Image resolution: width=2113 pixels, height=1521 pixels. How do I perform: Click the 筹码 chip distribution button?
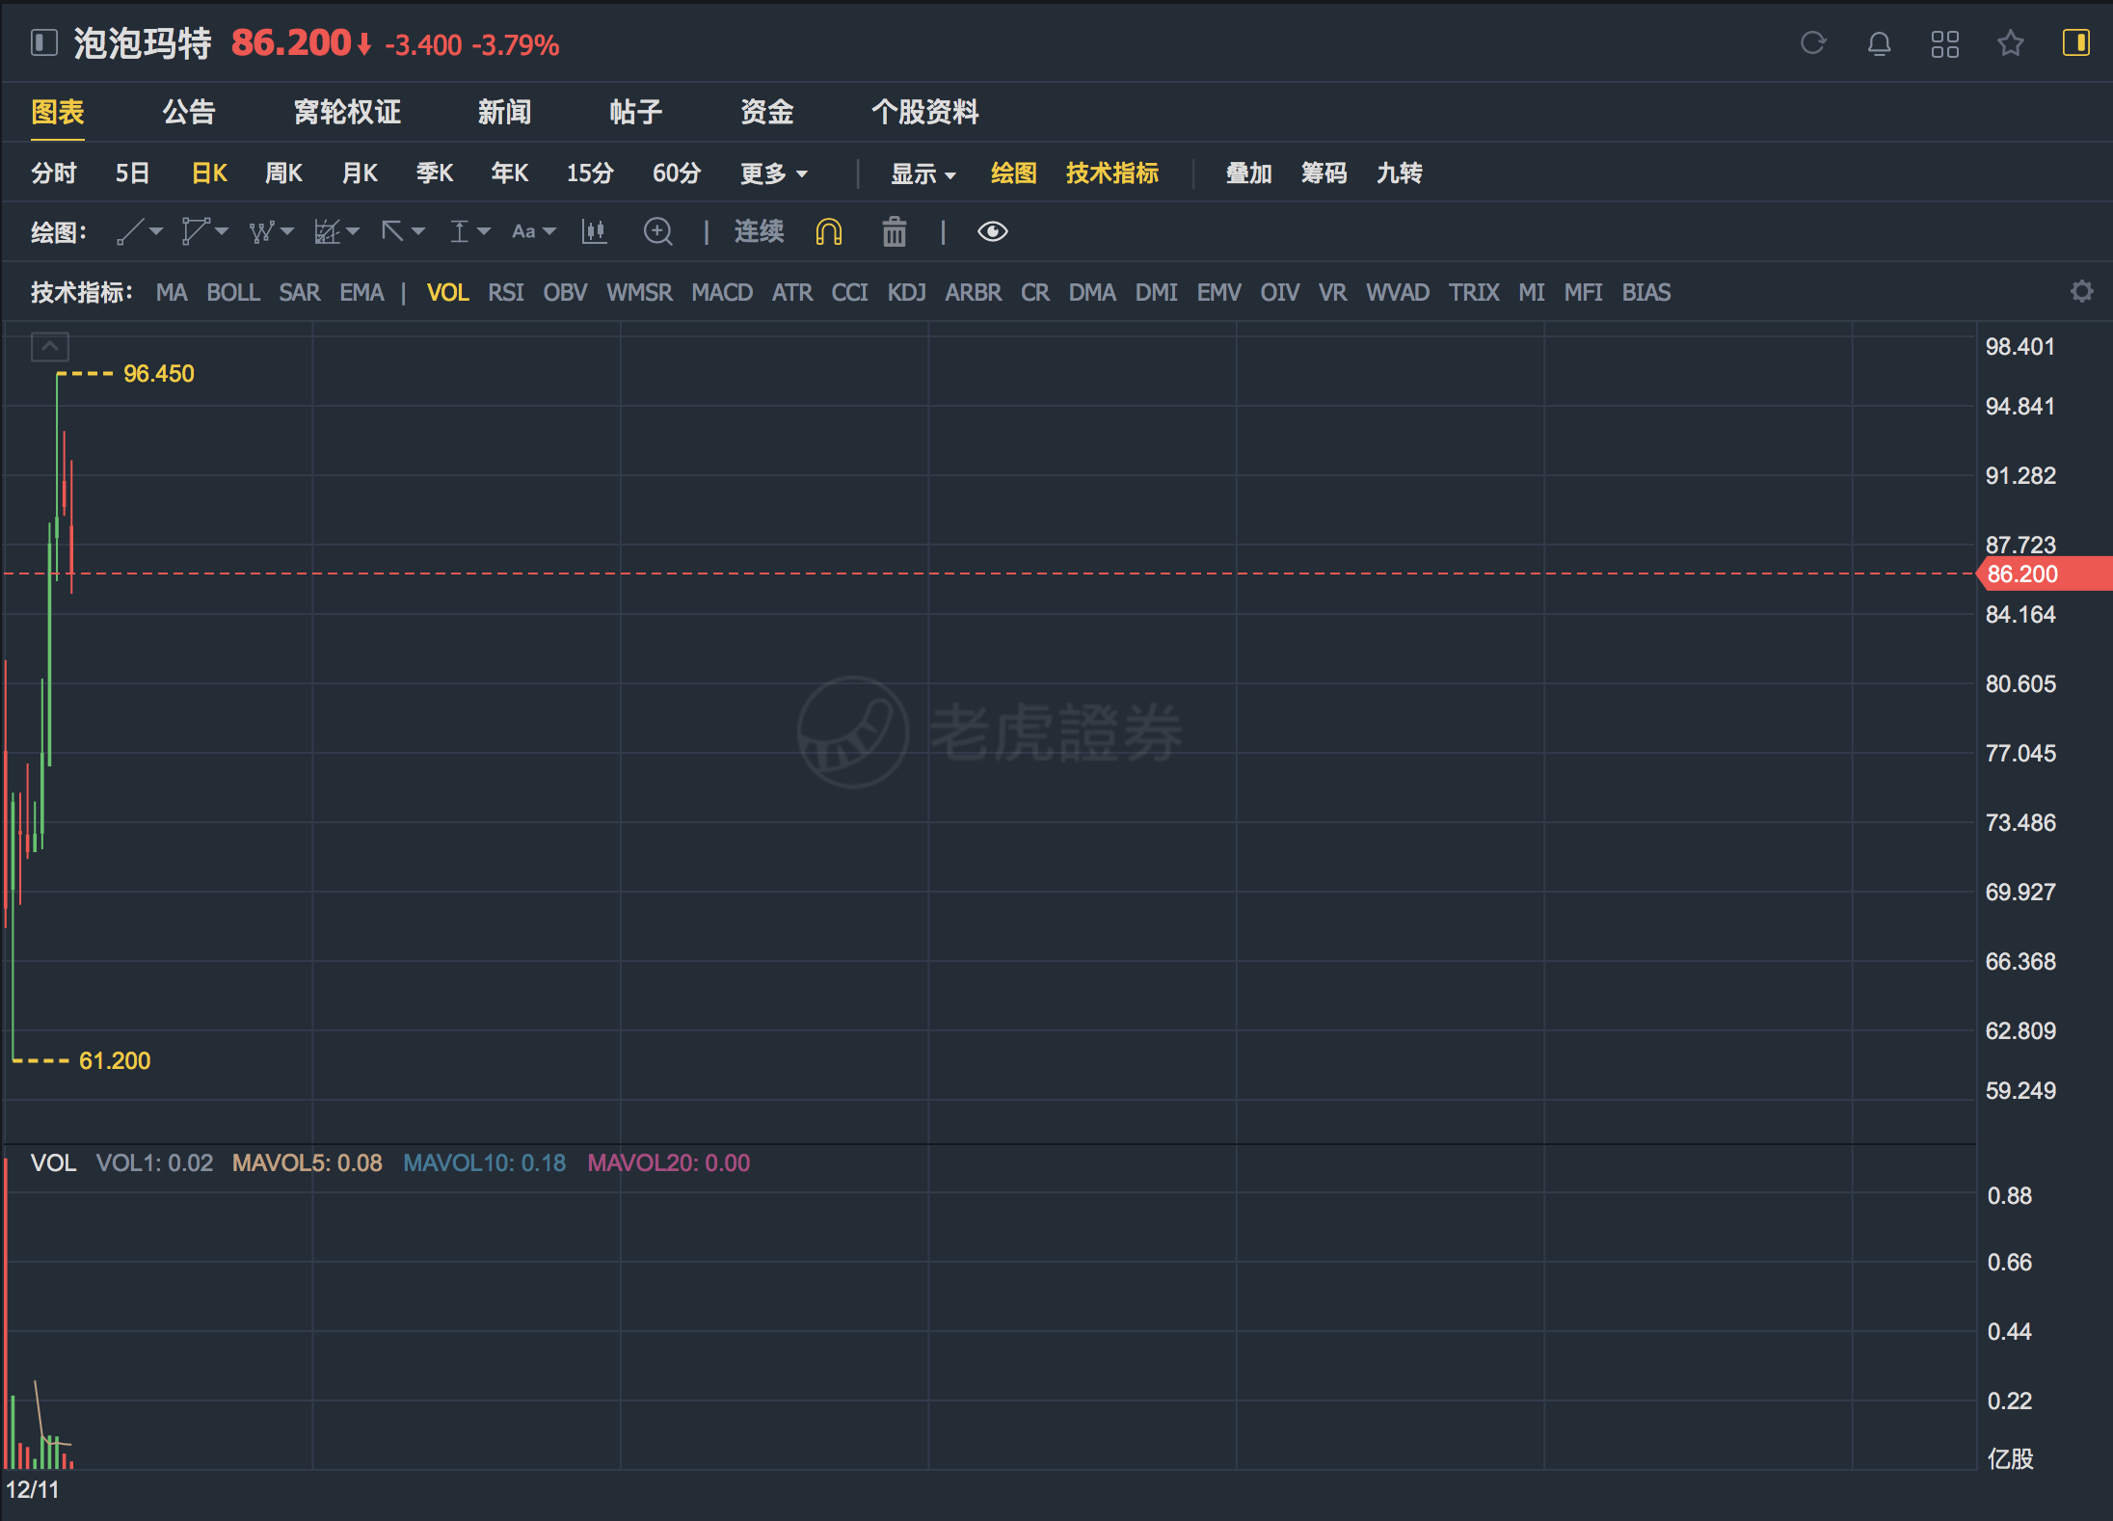[1324, 173]
